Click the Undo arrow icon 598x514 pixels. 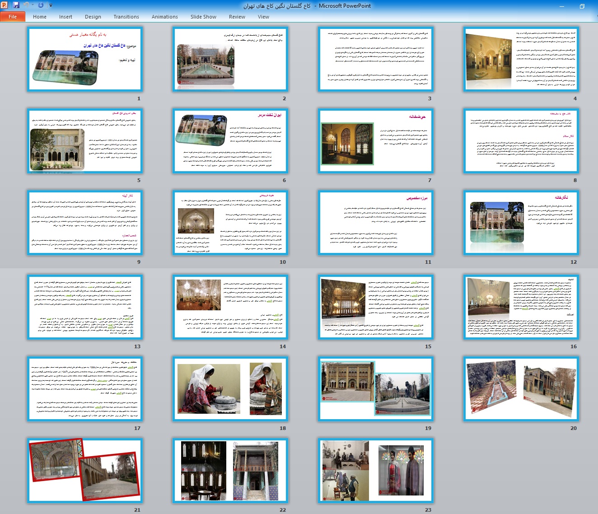click(26, 5)
